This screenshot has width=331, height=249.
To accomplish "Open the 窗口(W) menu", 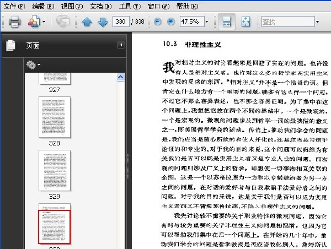I will [159, 6].
